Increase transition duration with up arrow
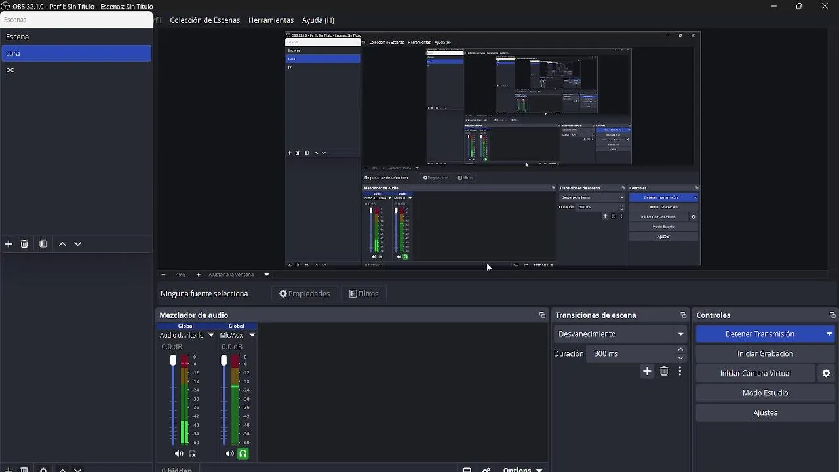 point(680,350)
